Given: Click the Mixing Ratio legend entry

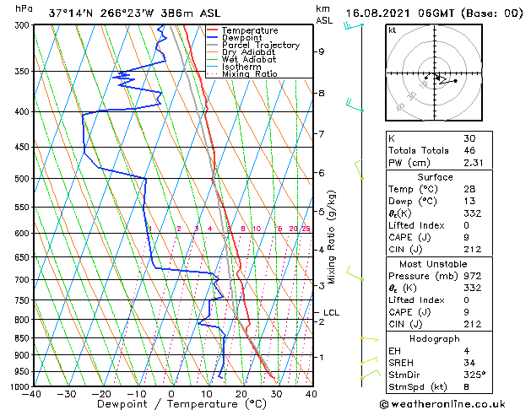Looking at the screenshot, I should click(242, 74).
